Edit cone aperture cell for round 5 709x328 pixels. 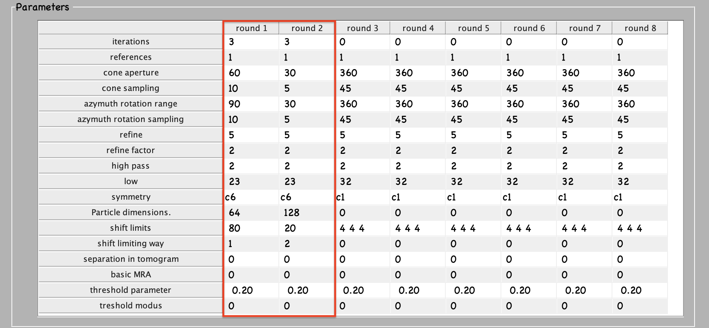click(474, 73)
